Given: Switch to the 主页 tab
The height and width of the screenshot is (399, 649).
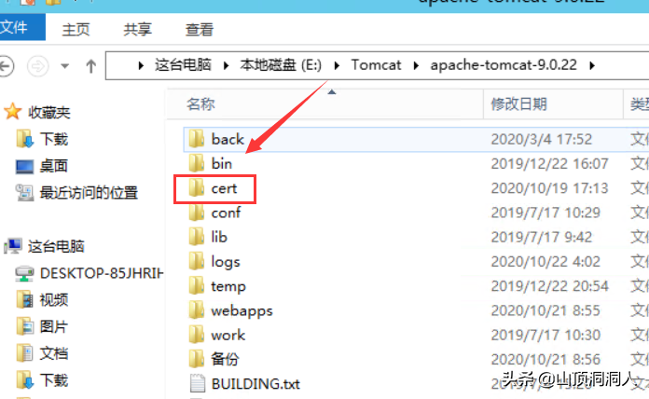Looking at the screenshot, I should [76, 30].
